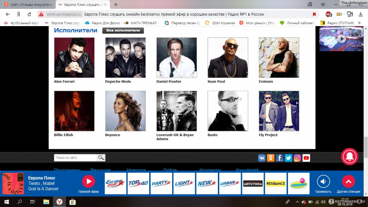This screenshot has width=368, height=207.
Task: Select the Акустика station
Action: [253, 183]
